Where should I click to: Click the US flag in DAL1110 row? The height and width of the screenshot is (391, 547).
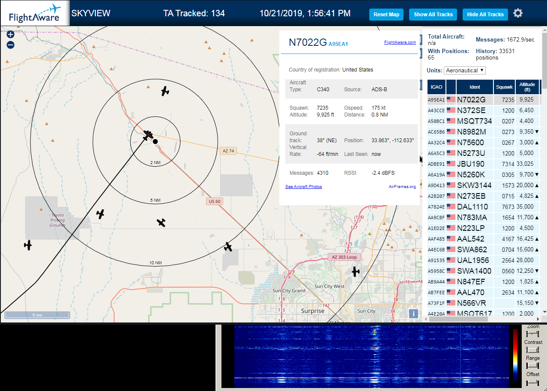click(451, 206)
